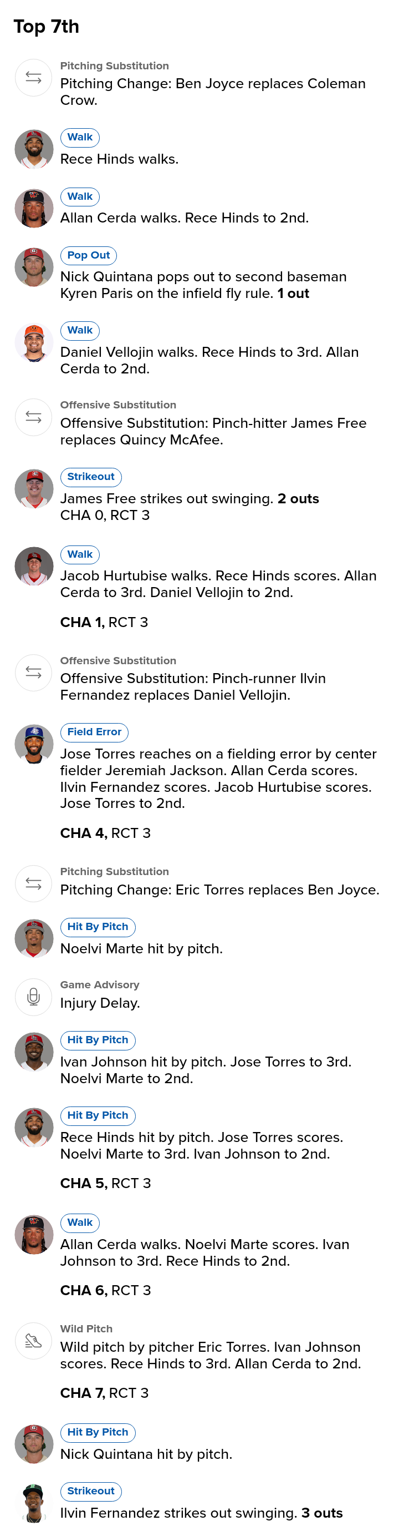Click the microphone icon for Injury Delay advisory
The image size is (399, 1536).
(x=33, y=997)
